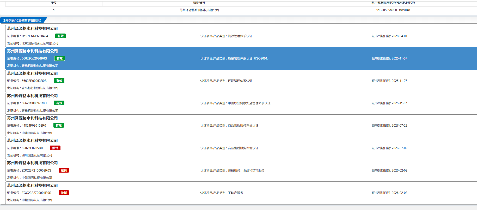This screenshot has height=210, width=477.
Task: Click the company title above 56622S00897R0S
Action: click(x=32, y=96)
